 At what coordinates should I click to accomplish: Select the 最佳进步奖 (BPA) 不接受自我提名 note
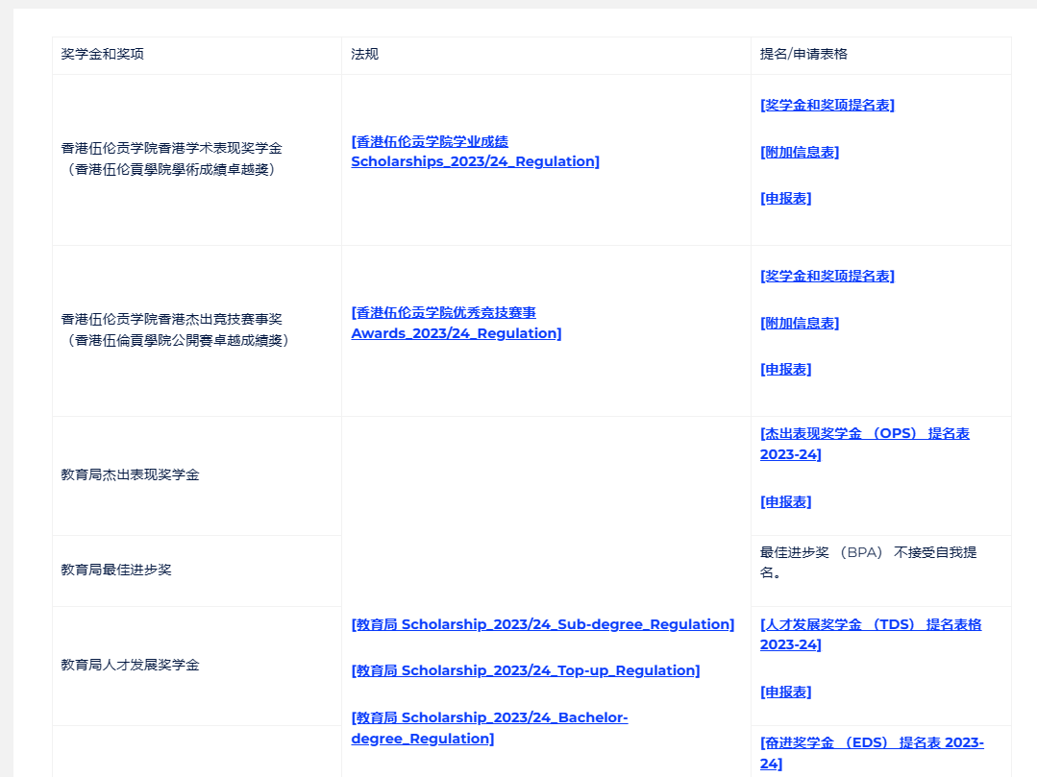click(869, 562)
